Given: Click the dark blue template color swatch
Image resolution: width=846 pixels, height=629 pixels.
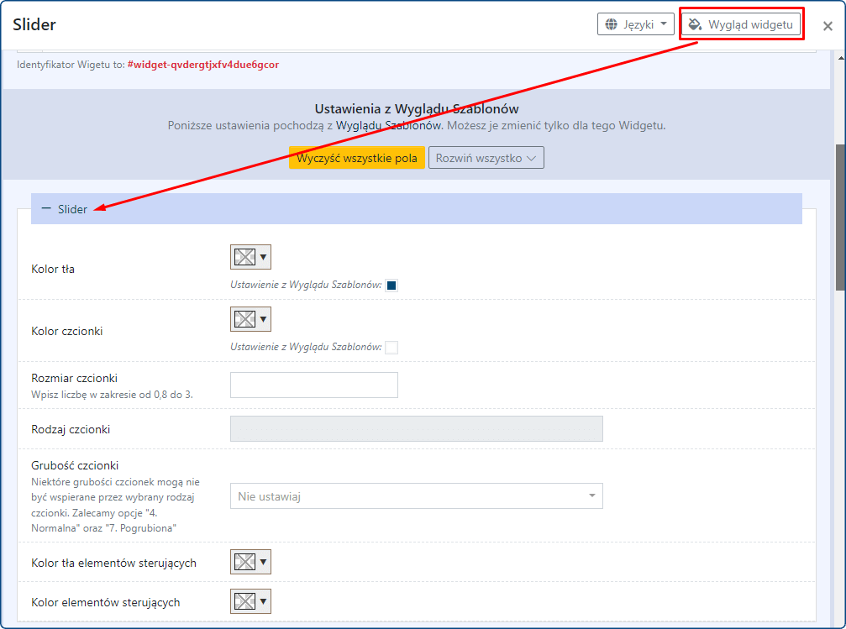Looking at the screenshot, I should 391,286.
